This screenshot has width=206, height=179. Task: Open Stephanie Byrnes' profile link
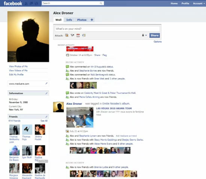click(88, 71)
